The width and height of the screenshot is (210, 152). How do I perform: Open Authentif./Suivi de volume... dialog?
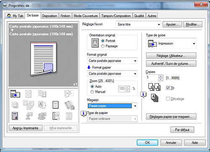tap(171, 64)
